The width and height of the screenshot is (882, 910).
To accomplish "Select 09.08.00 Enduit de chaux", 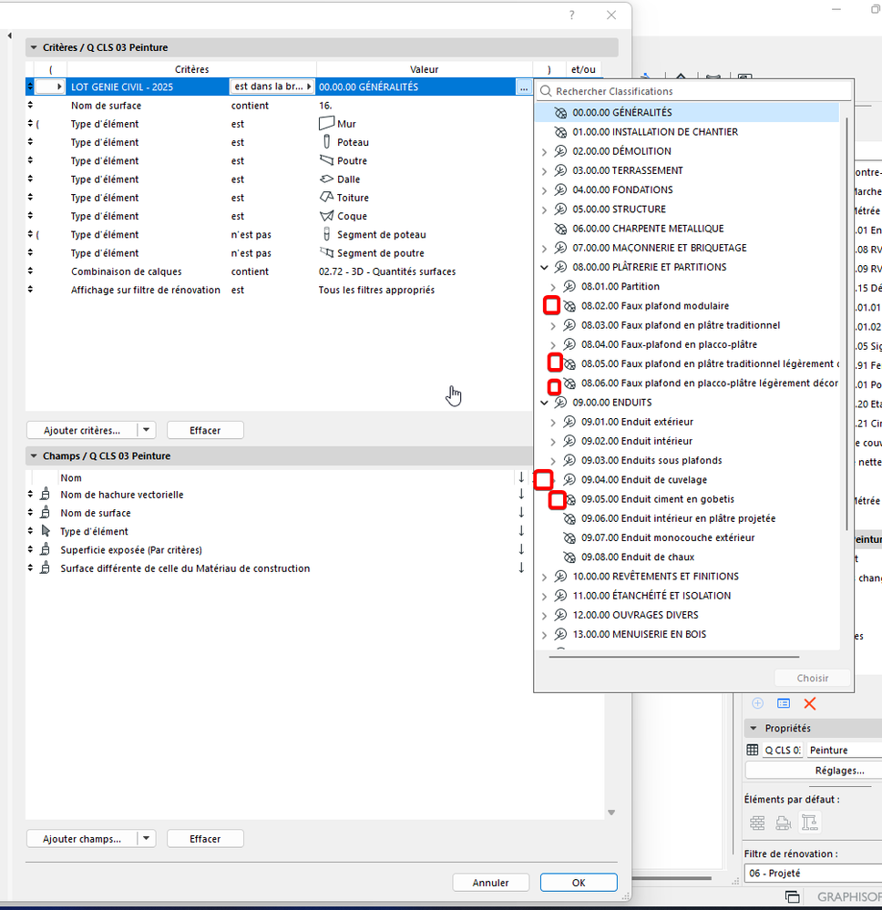I will coord(638,557).
